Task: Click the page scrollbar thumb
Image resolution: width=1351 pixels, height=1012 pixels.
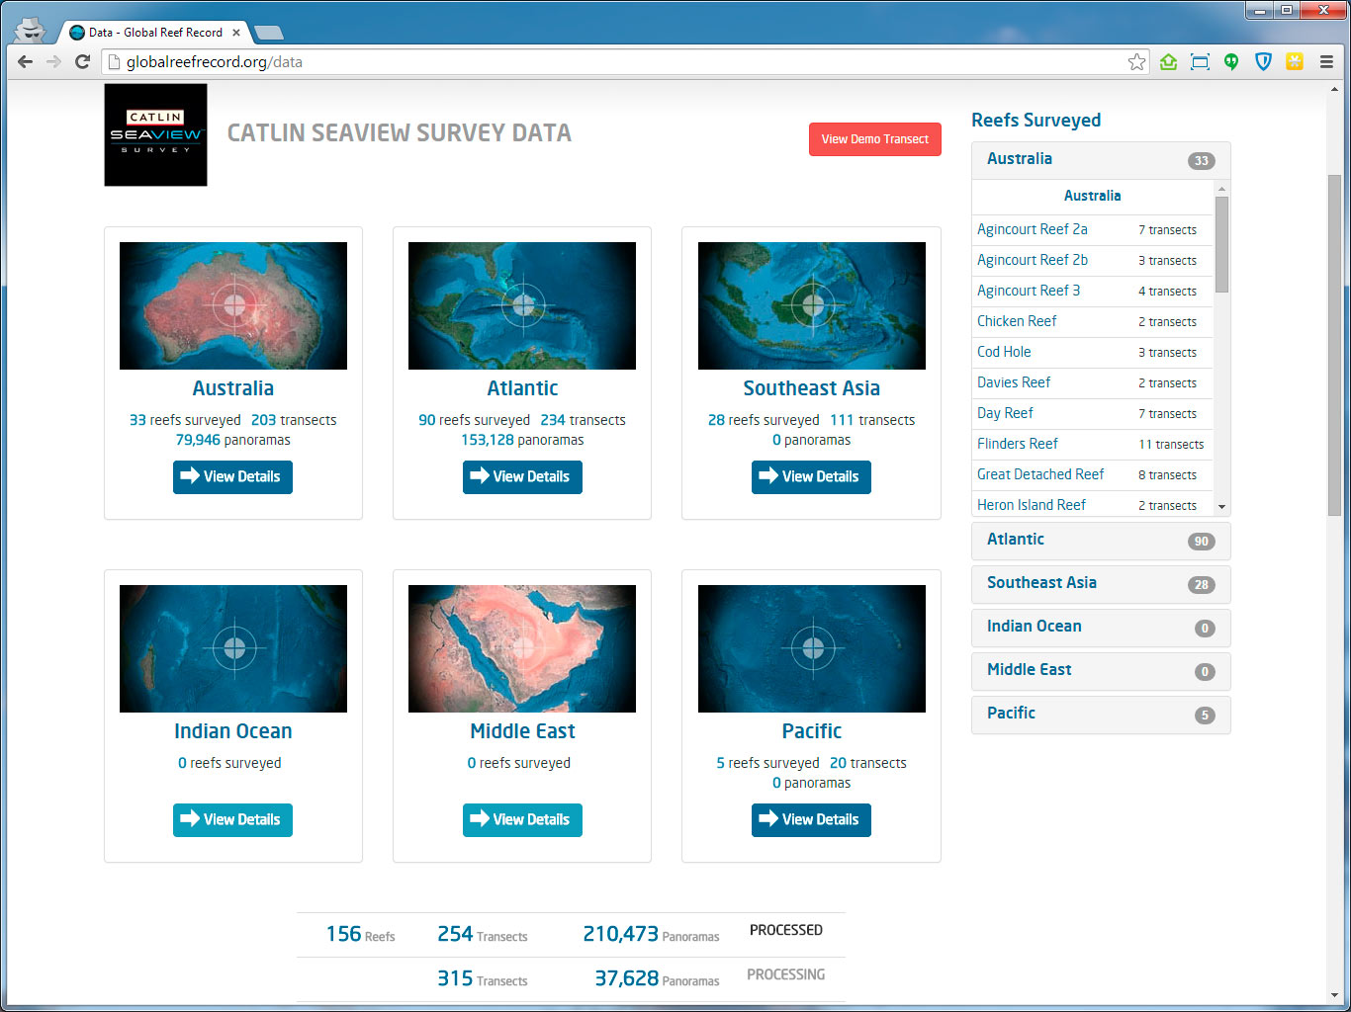Action: tap(1334, 344)
